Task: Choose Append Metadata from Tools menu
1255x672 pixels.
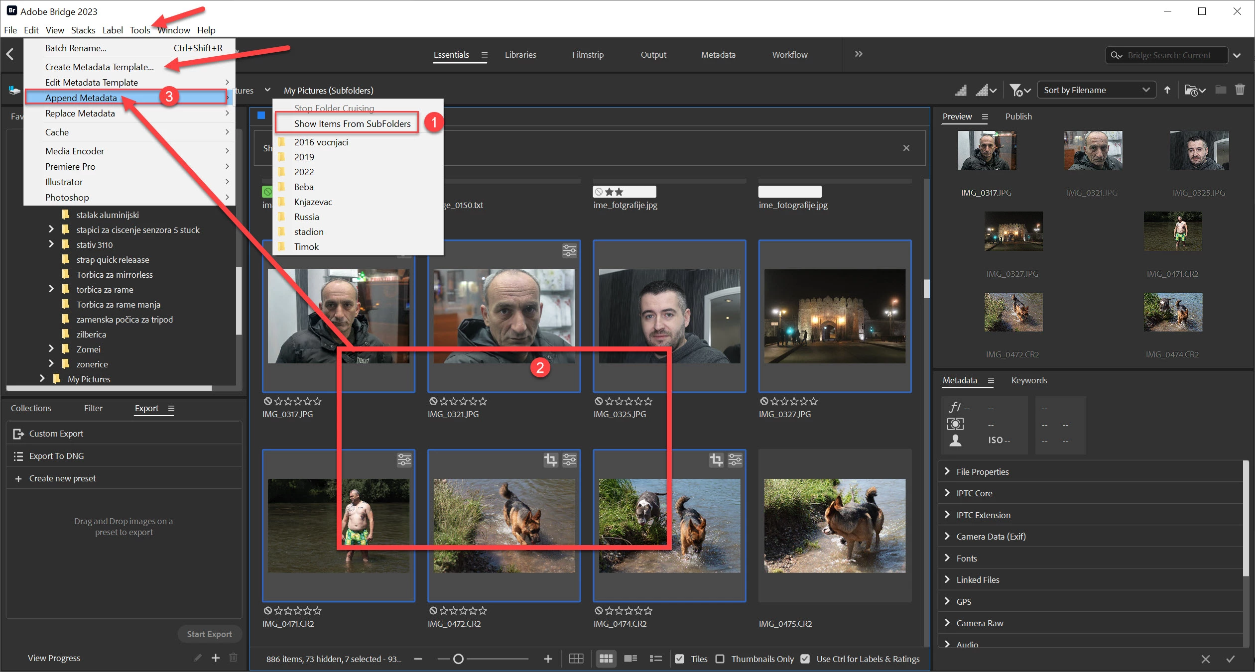Action: (x=81, y=98)
